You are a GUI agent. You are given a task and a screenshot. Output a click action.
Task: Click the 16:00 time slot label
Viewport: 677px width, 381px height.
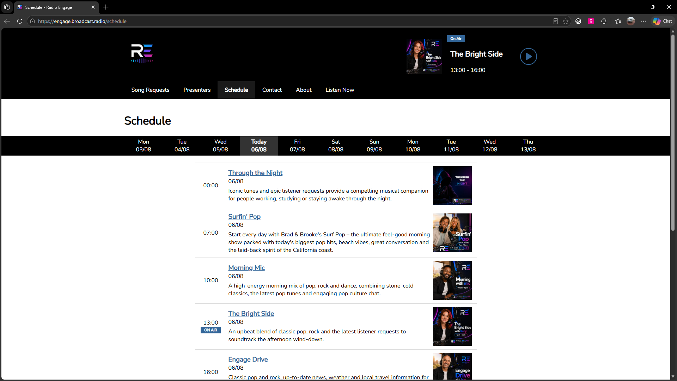(x=211, y=372)
